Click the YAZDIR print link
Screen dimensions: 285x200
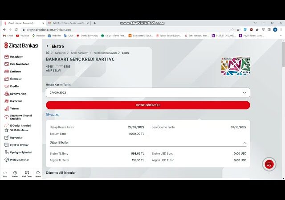point(53,115)
